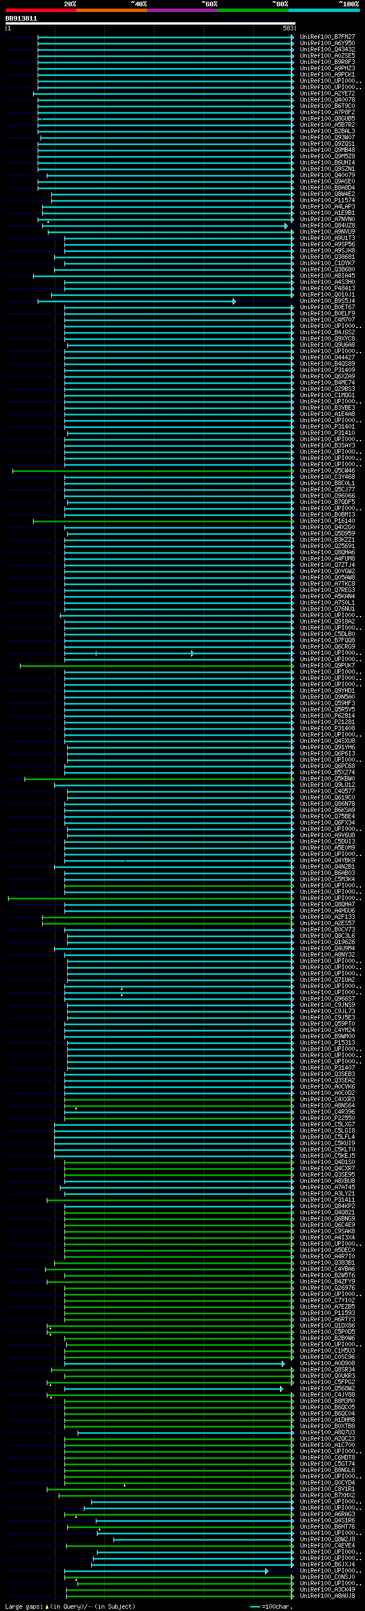This screenshot has width=365, height=1611.
Task: Click alignment bar of UniRef100_B9S5J4
Action: [136, 301]
